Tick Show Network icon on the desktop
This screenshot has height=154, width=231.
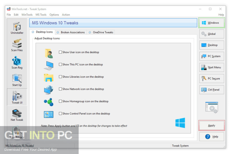[x=60, y=89]
